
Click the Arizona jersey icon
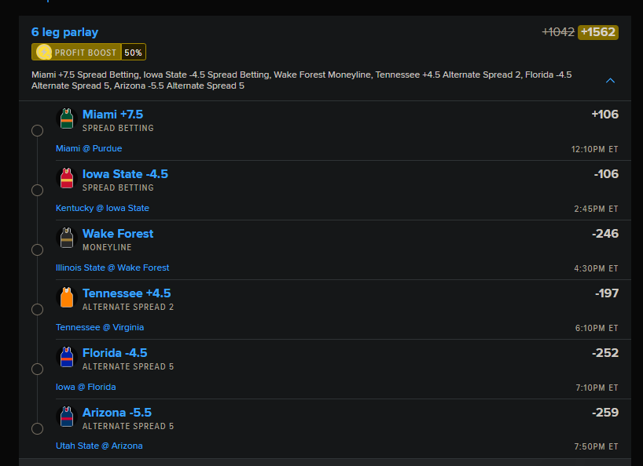(x=67, y=417)
